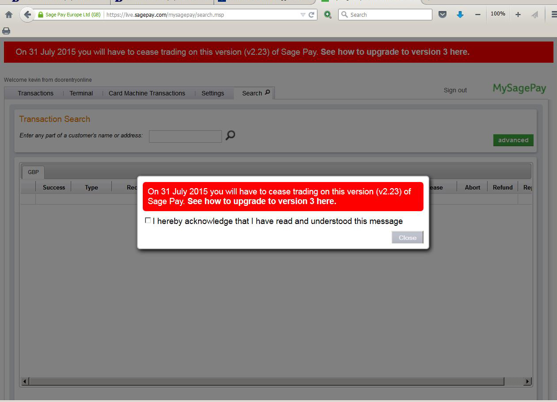Switch to the Settings tab
The image size is (557, 402).
[213, 93]
